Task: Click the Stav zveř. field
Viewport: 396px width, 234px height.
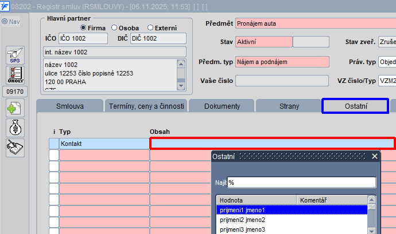Action: tap(387, 42)
